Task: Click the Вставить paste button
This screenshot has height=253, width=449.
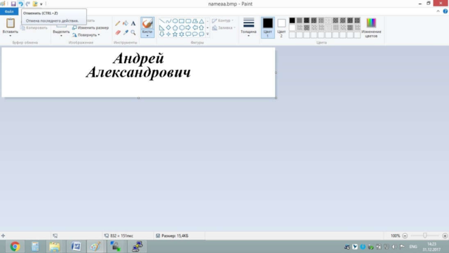Action: tap(11, 23)
